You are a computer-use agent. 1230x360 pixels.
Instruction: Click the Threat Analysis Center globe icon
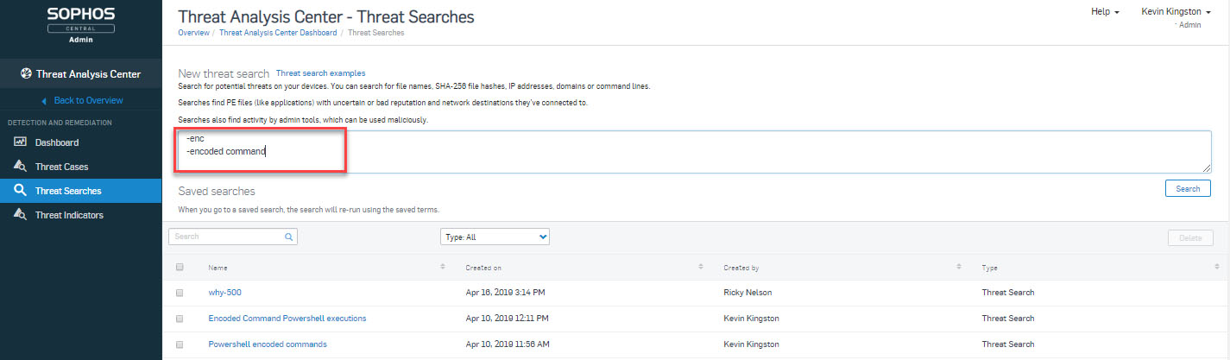tap(26, 74)
